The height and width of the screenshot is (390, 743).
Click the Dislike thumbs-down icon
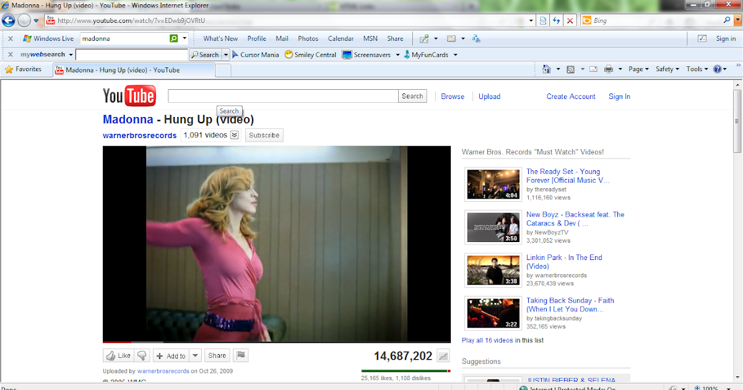coord(142,355)
